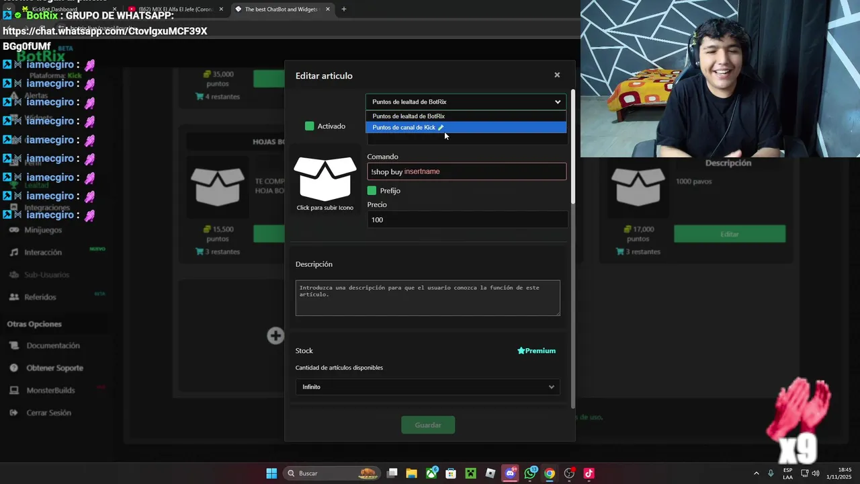860x484 pixels.
Task: Click the Comando input field
Action: 466,171
